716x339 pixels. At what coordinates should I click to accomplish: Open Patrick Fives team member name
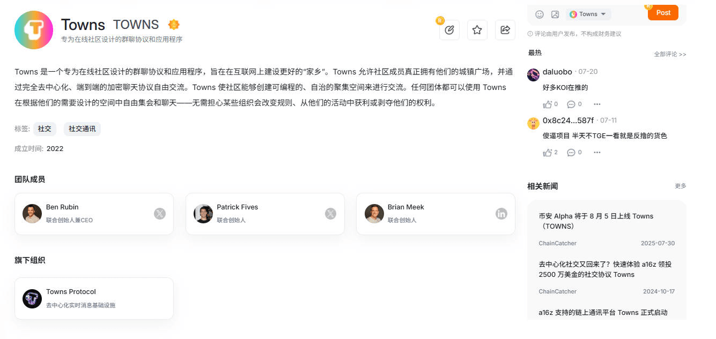point(237,207)
